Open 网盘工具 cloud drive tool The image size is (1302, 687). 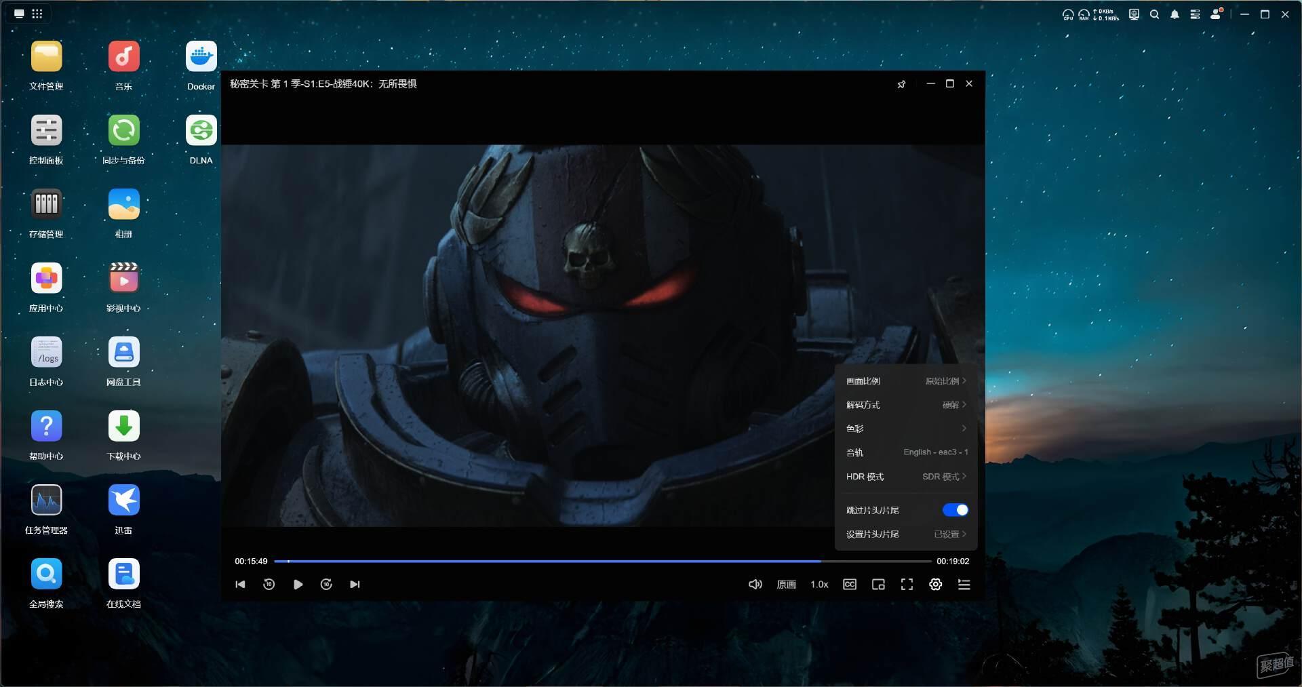pyautogui.click(x=123, y=352)
